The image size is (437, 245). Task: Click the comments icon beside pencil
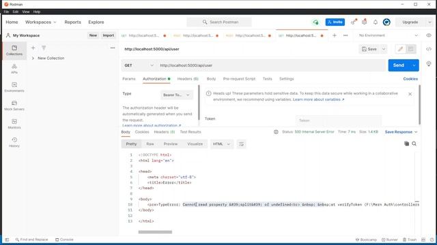[411, 49]
